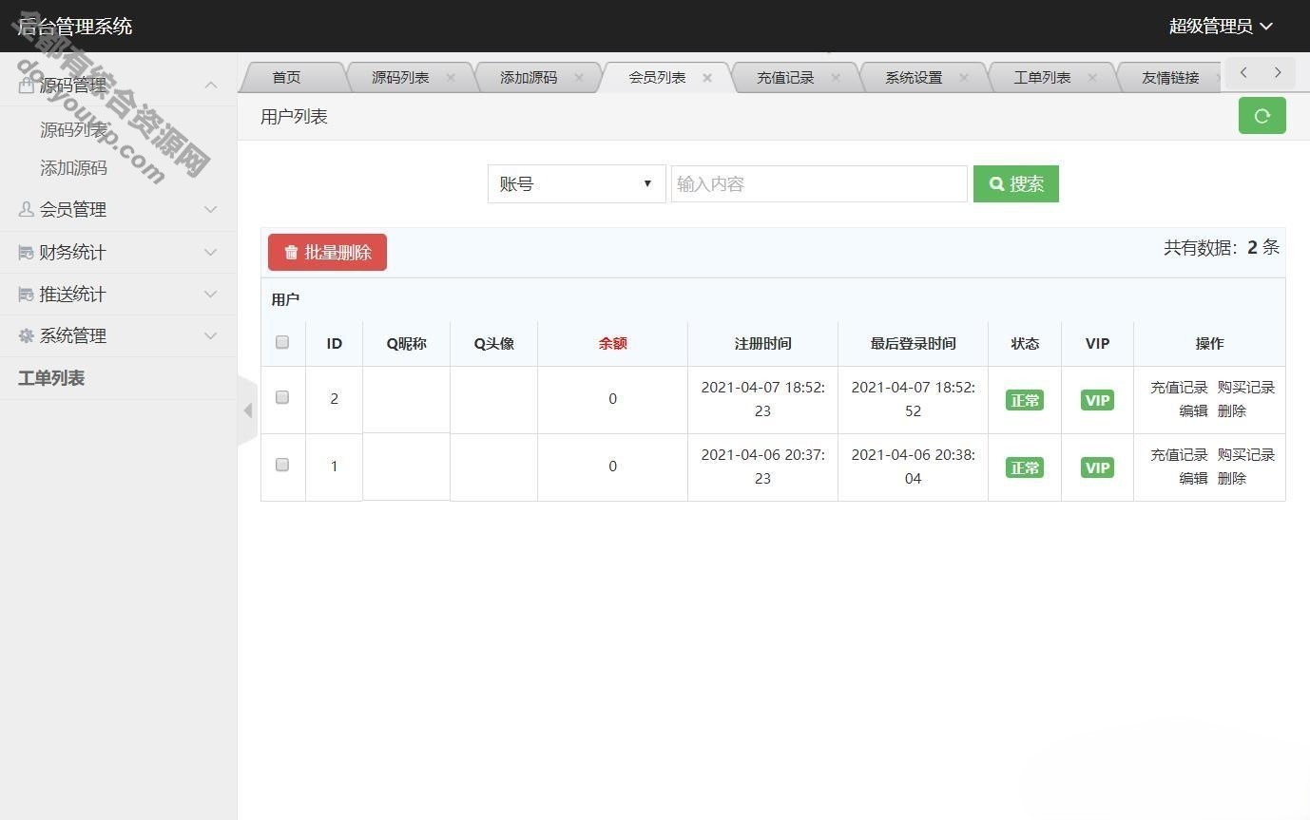Click the red 批量删除 button

tap(327, 252)
